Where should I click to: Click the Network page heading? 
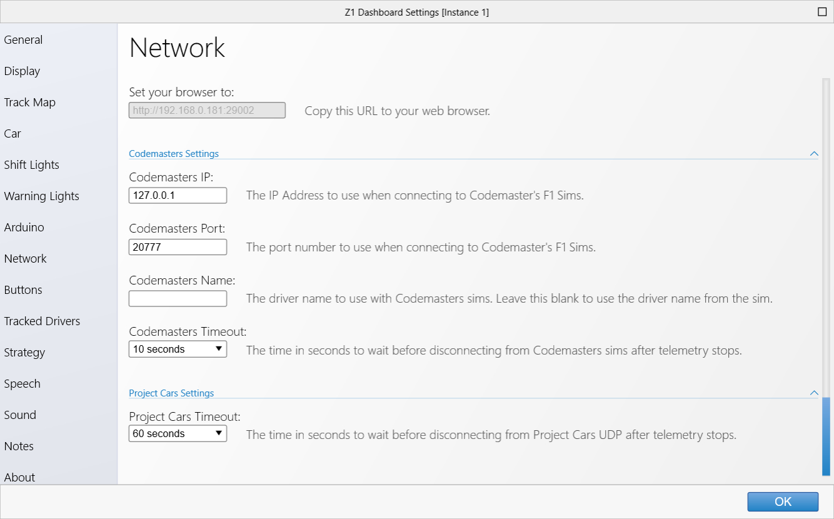pyautogui.click(x=177, y=48)
